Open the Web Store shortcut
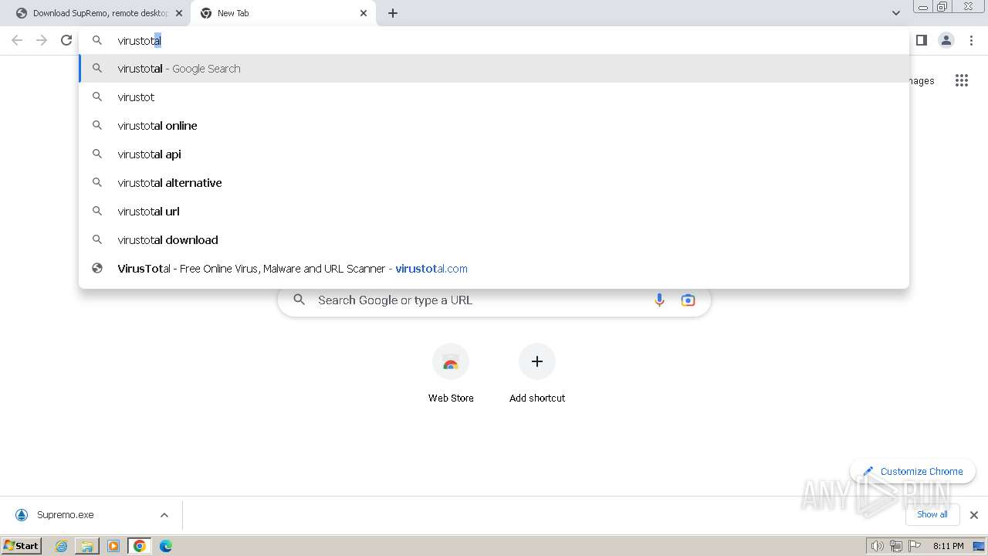Image resolution: width=988 pixels, height=556 pixels. [451, 374]
